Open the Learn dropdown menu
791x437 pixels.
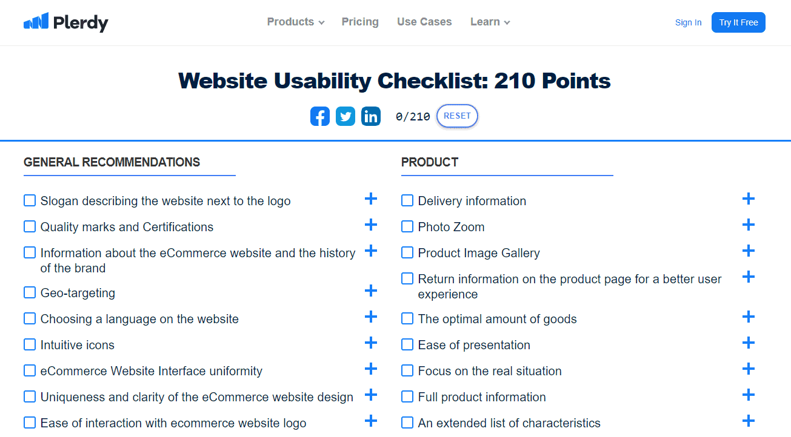[490, 22]
